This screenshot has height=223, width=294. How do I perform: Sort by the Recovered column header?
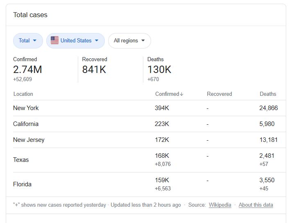click(x=219, y=94)
